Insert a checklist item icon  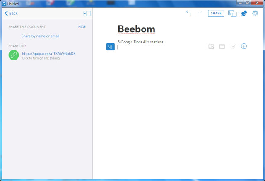(x=233, y=46)
